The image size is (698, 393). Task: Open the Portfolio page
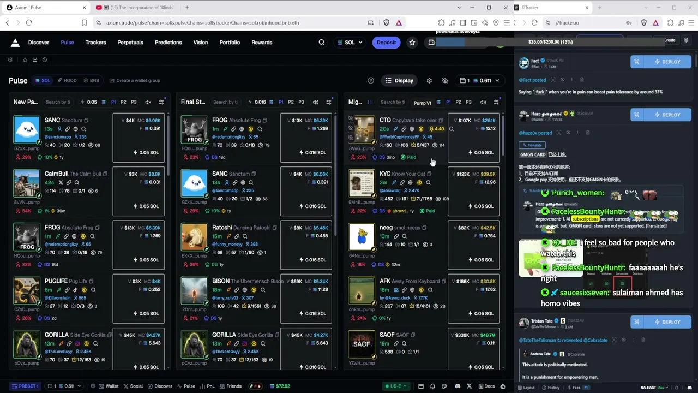230,43
